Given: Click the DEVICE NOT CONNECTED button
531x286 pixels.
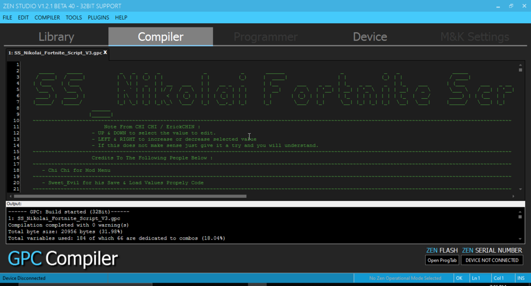Looking at the screenshot, I should tap(492, 260).
